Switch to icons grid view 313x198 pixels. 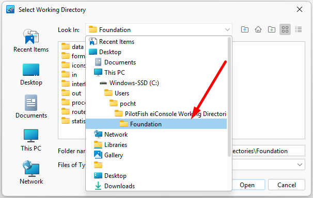(285, 30)
